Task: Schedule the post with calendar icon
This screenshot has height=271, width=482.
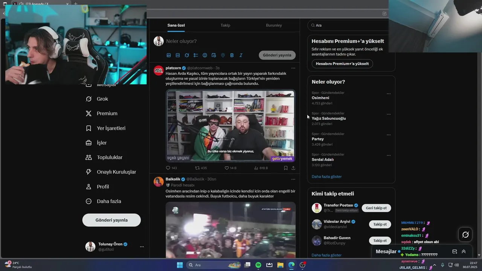Action: click(x=214, y=55)
